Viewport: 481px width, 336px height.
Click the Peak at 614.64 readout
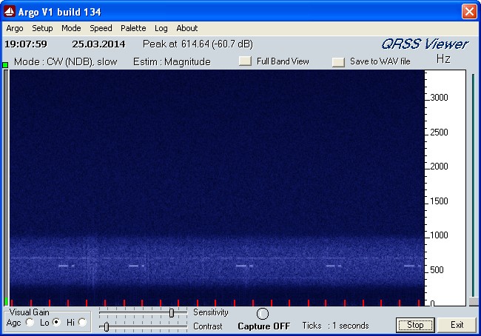click(198, 44)
